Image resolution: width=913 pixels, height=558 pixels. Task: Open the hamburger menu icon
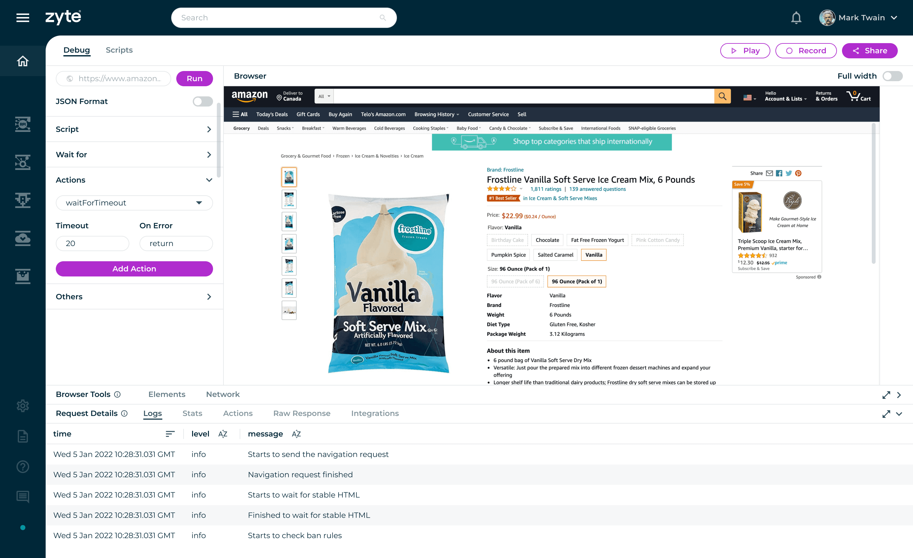pos(23,17)
